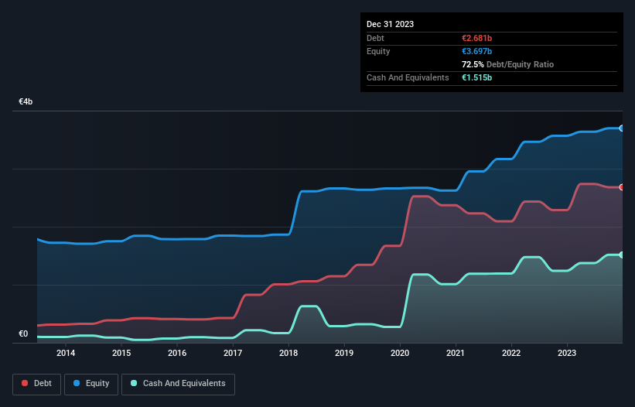The height and width of the screenshot is (407, 635).
Task: Select the Equity endpoint marker at Dec 2023
Action: pyautogui.click(x=622, y=128)
